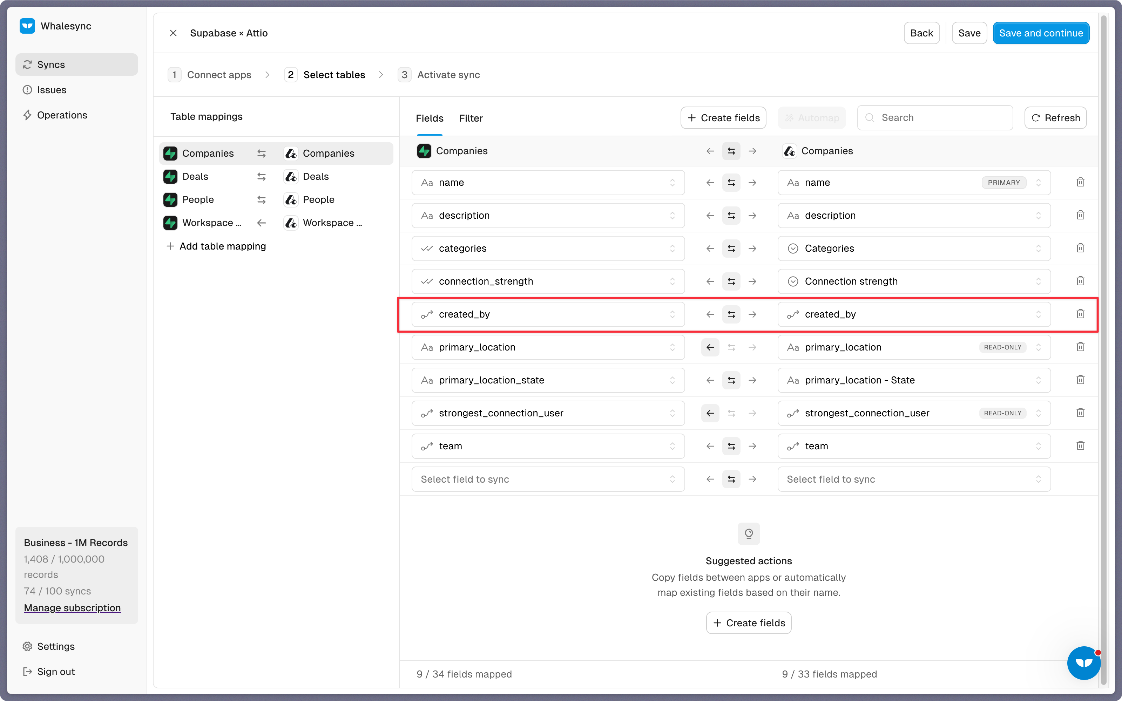This screenshot has height=701, width=1122.
Task: Set all Companies fields to sync right
Action: (752, 151)
